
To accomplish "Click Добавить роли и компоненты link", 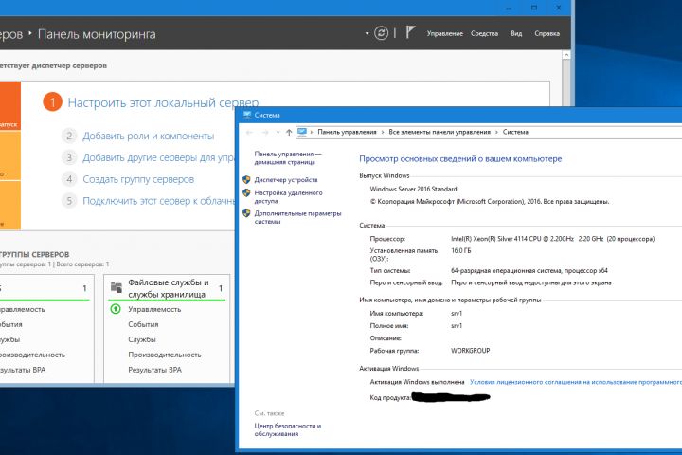I will coord(149,136).
